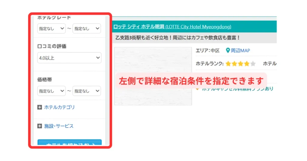This screenshot has width=307, height=161.
Task: Click the first gold star in ホテルランク
Action: pyautogui.click(x=228, y=64)
